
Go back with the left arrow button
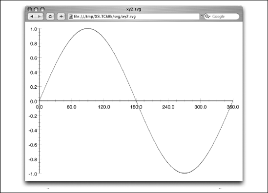[32, 17]
